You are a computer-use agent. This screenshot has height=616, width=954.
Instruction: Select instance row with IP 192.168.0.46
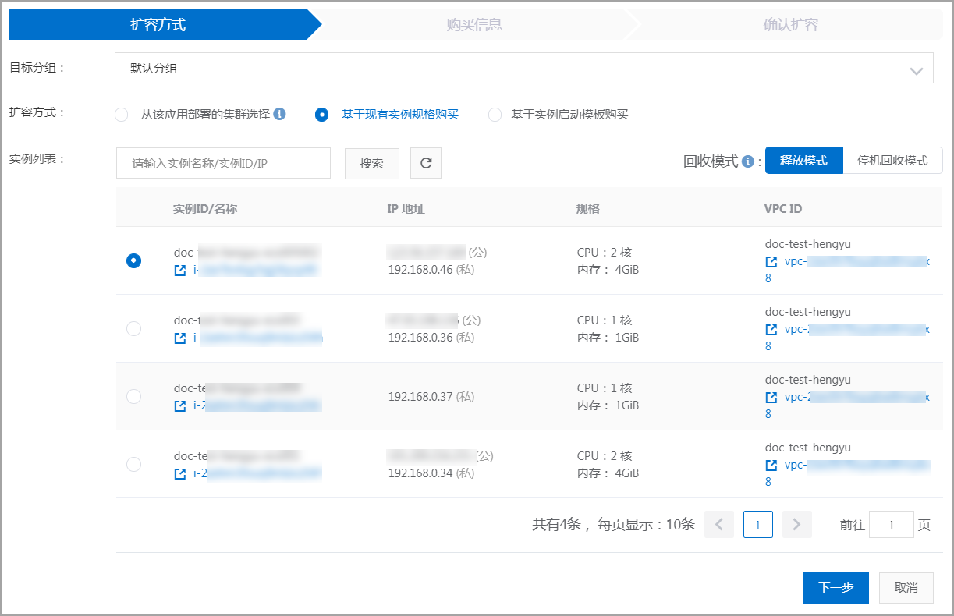(x=134, y=261)
